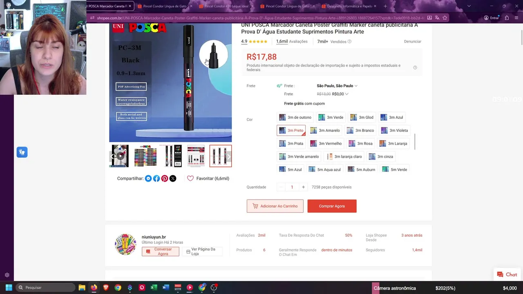Close the Delagnelo Informática tab
Screen dimensions: 523x294
tap(375, 6)
